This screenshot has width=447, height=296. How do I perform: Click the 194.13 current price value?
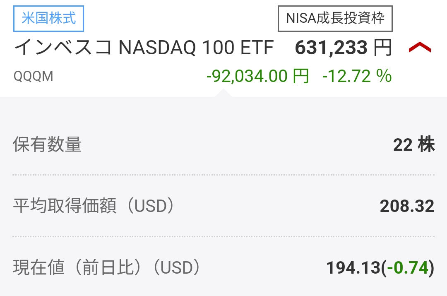pos(353,268)
